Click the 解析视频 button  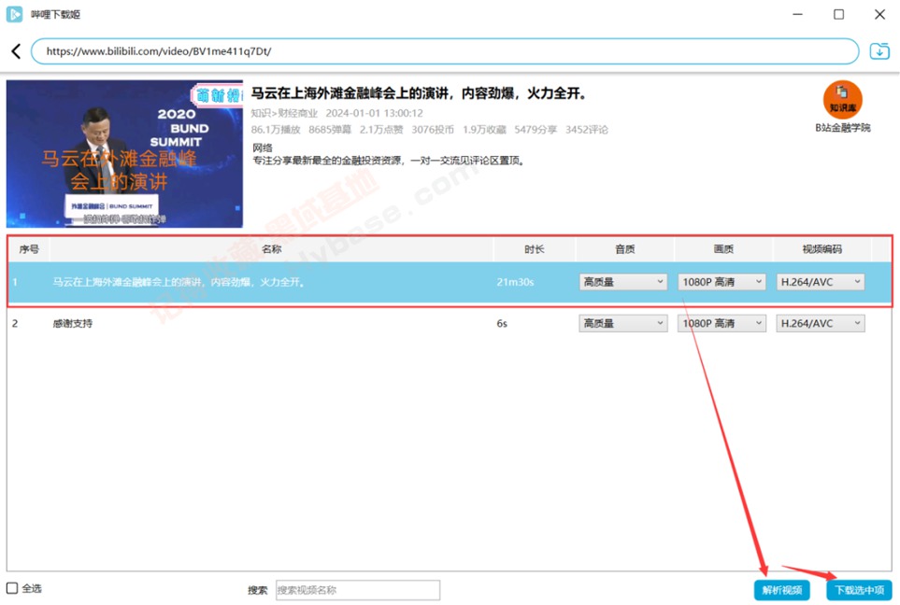(x=781, y=590)
